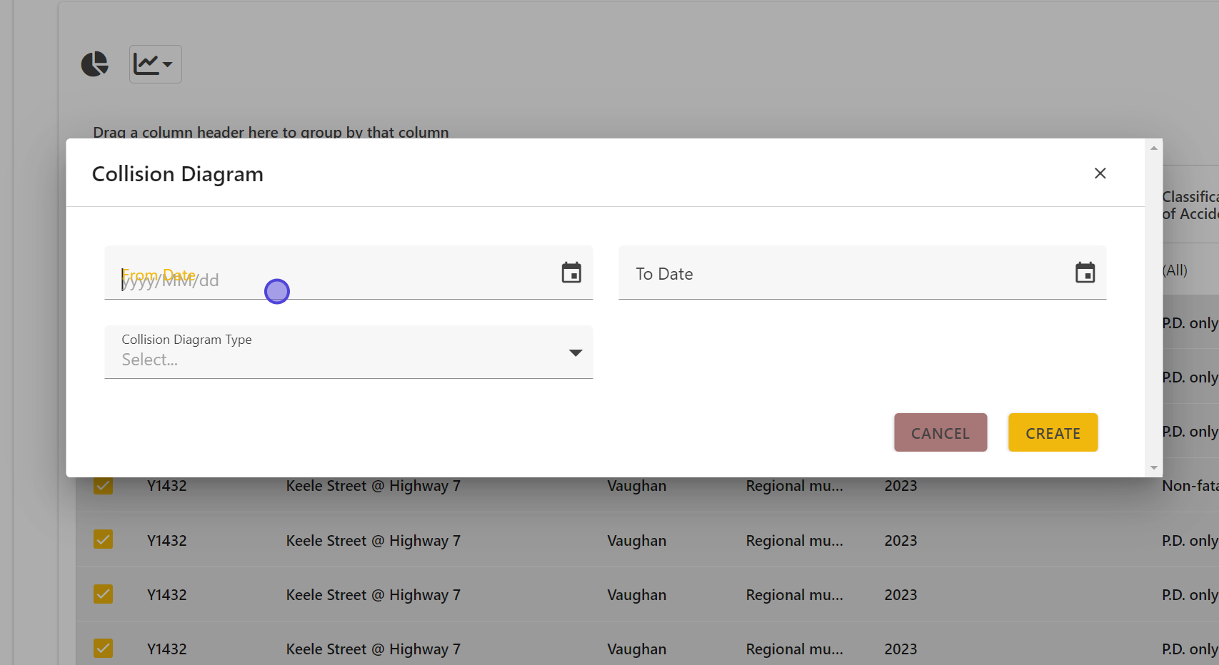Select the Vaughan cell in the bottom row
The width and height of the screenshot is (1219, 665).
636,649
